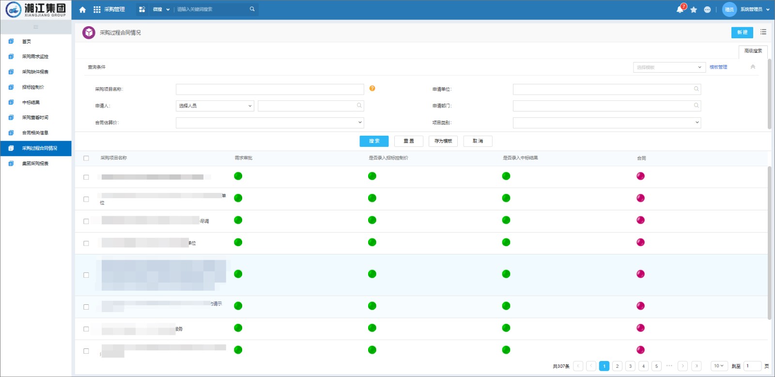Click the 采购缺件报表 sidebar icon
This screenshot has height=377, width=775.
11,72
